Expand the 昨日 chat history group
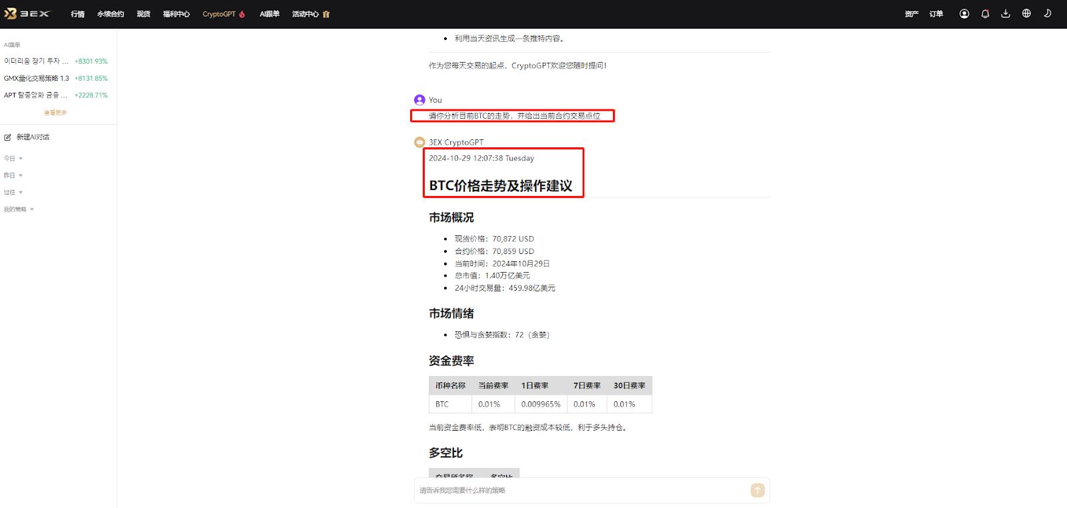The width and height of the screenshot is (1067, 508). [x=13, y=175]
